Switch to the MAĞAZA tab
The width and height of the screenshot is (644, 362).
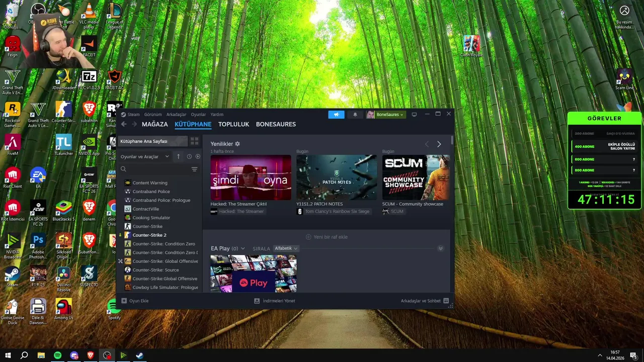tap(155, 124)
